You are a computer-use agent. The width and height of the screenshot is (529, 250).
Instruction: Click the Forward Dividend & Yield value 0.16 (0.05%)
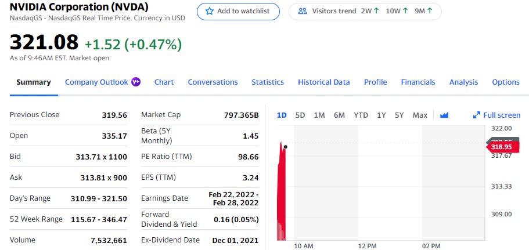pyautogui.click(x=236, y=220)
